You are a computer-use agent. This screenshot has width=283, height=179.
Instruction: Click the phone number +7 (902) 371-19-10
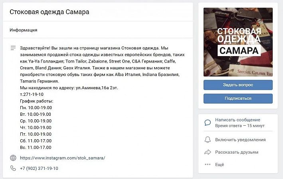[39, 168]
